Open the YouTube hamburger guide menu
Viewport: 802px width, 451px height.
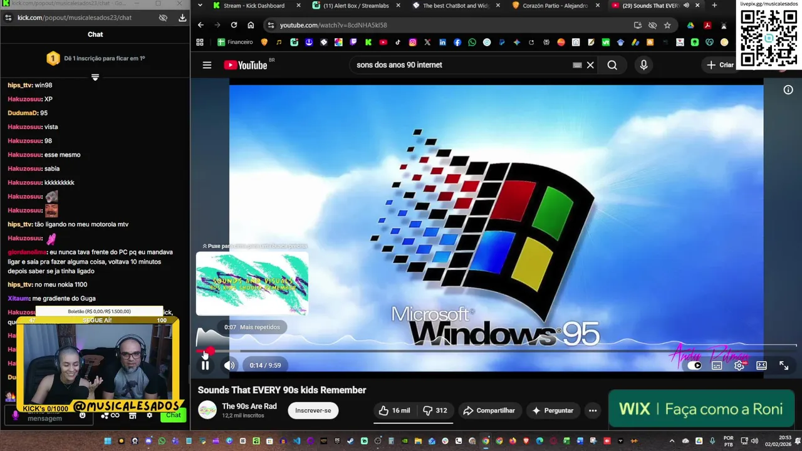(x=207, y=65)
